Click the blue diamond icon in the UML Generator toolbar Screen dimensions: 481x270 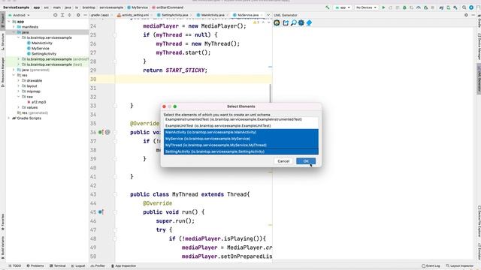[x=309, y=22]
